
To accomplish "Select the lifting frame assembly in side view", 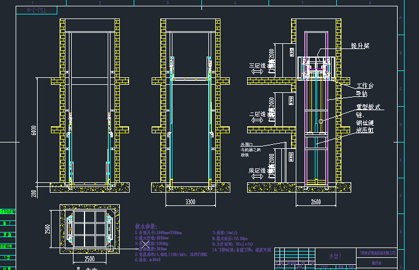I will point(316,68).
